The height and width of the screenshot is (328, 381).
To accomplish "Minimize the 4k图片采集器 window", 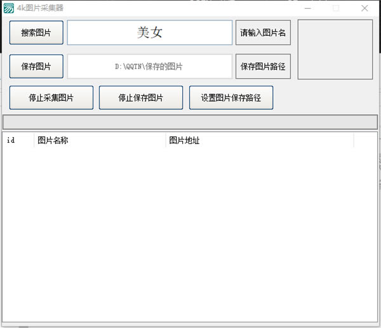I will point(307,8).
